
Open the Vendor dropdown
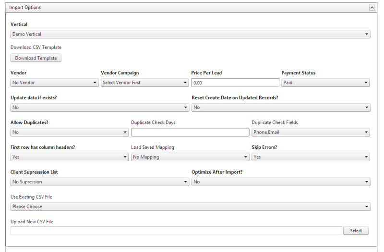54,83
